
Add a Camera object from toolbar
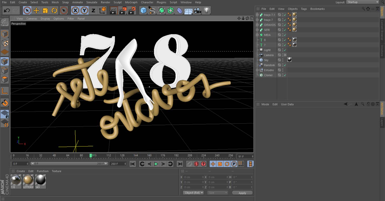(198, 11)
